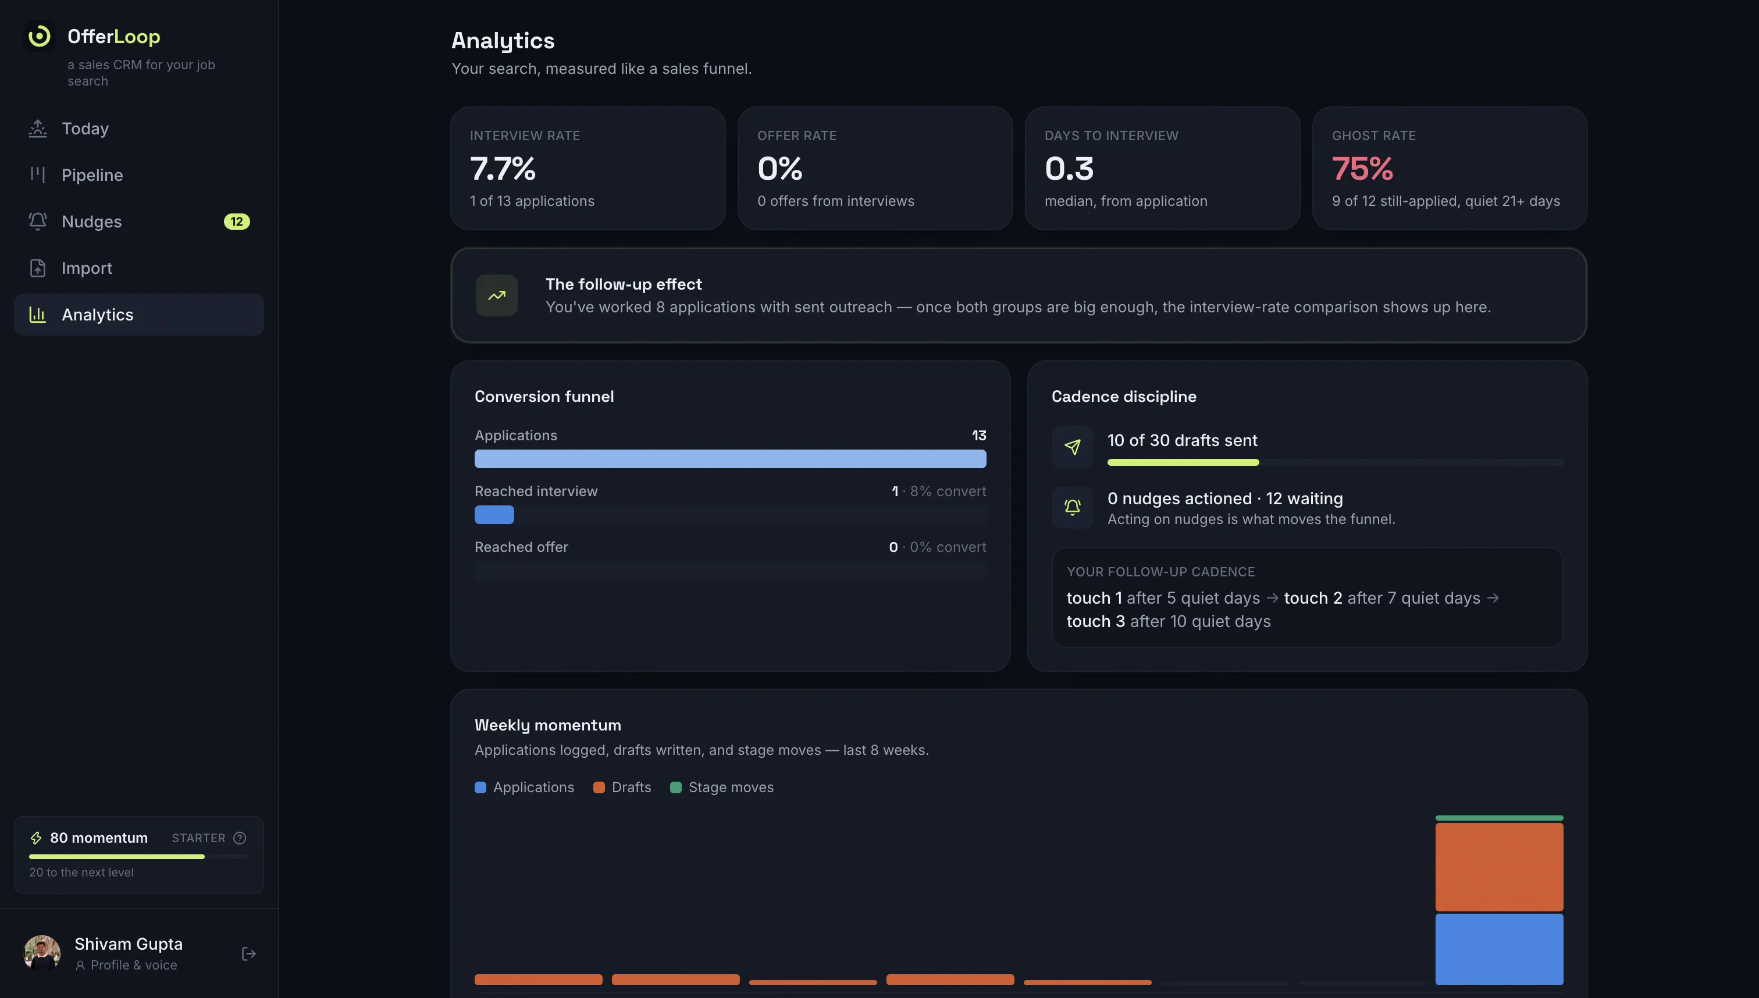Screen dimensions: 1759x998
Task: Click the STARTER level label
Action: 198,837
